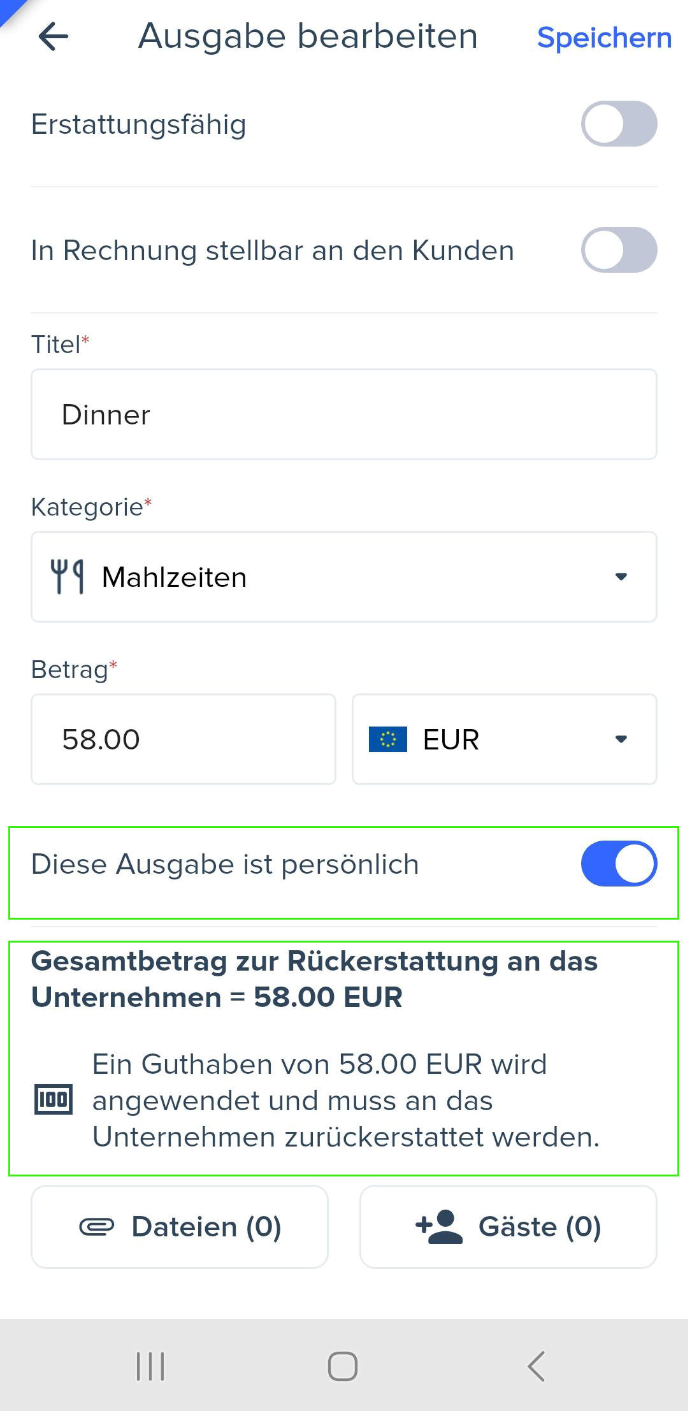Click the fork and knife Mahlzeiten icon
Image resolution: width=692 pixels, height=1411 pixels.
pyautogui.click(x=67, y=576)
